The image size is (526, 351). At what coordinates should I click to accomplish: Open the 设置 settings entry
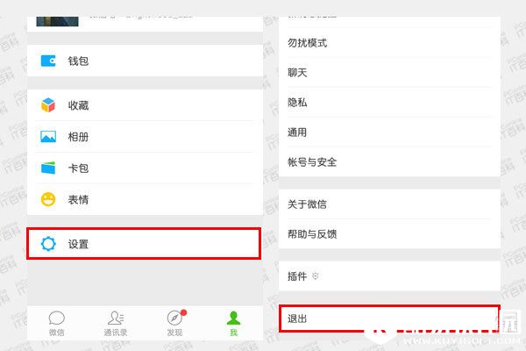coord(144,244)
